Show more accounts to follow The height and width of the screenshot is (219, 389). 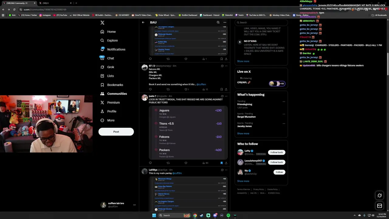pyautogui.click(x=243, y=181)
